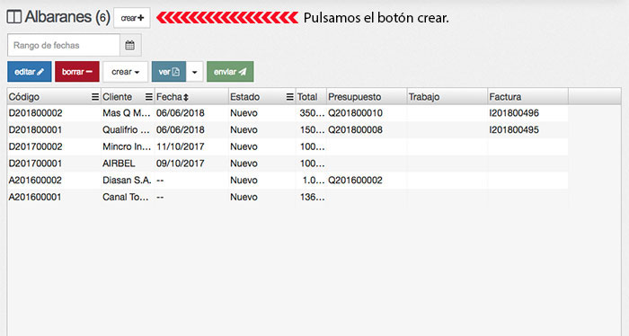Viewport: 629px width, 336px height.
Task: Select row D201800001
Action: [x=288, y=130]
